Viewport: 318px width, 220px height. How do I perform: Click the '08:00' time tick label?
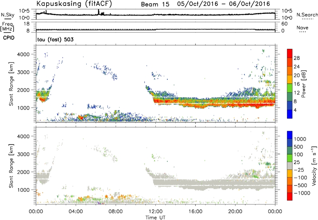click(x=116, y=212)
